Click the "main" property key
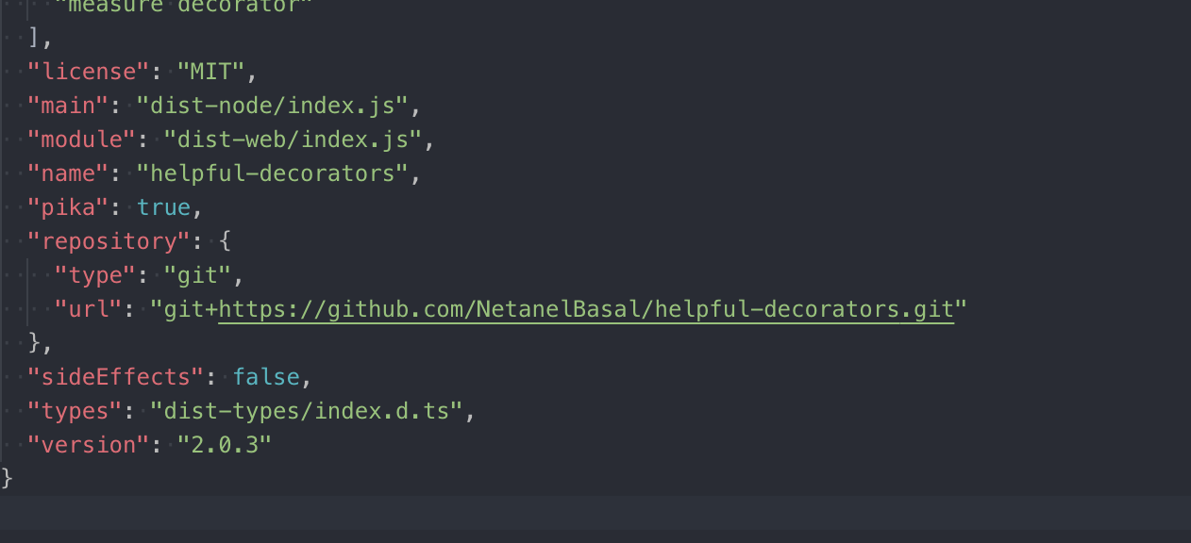Viewport: 1191px width, 543px height. [x=68, y=105]
